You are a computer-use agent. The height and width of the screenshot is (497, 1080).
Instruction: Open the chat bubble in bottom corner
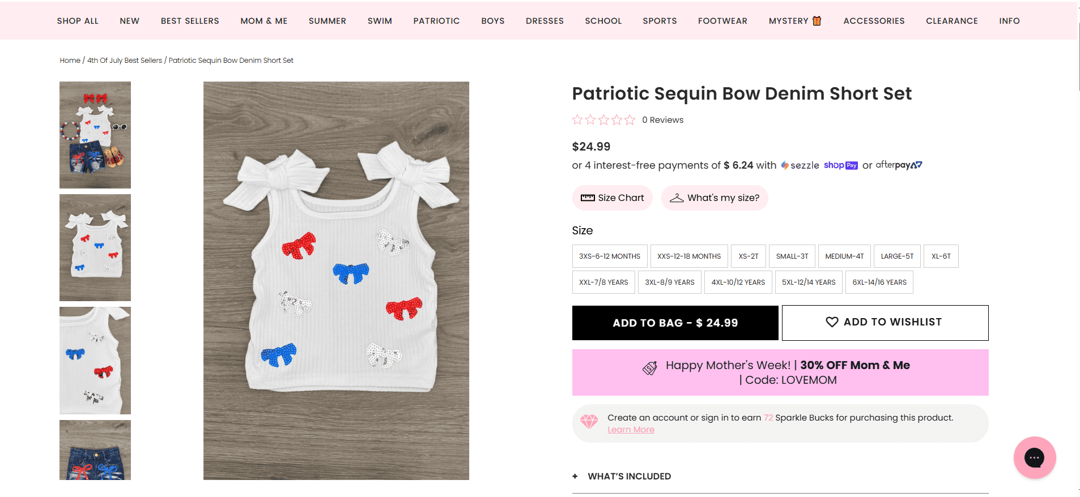1035,457
